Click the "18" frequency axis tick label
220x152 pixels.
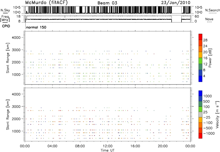[x=18, y=16]
